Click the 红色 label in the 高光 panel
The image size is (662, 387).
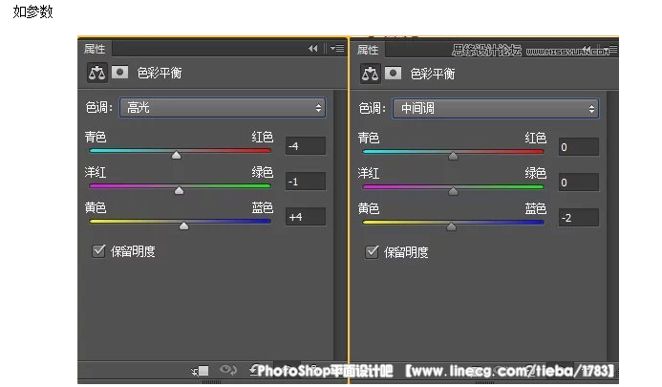(x=262, y=137)
